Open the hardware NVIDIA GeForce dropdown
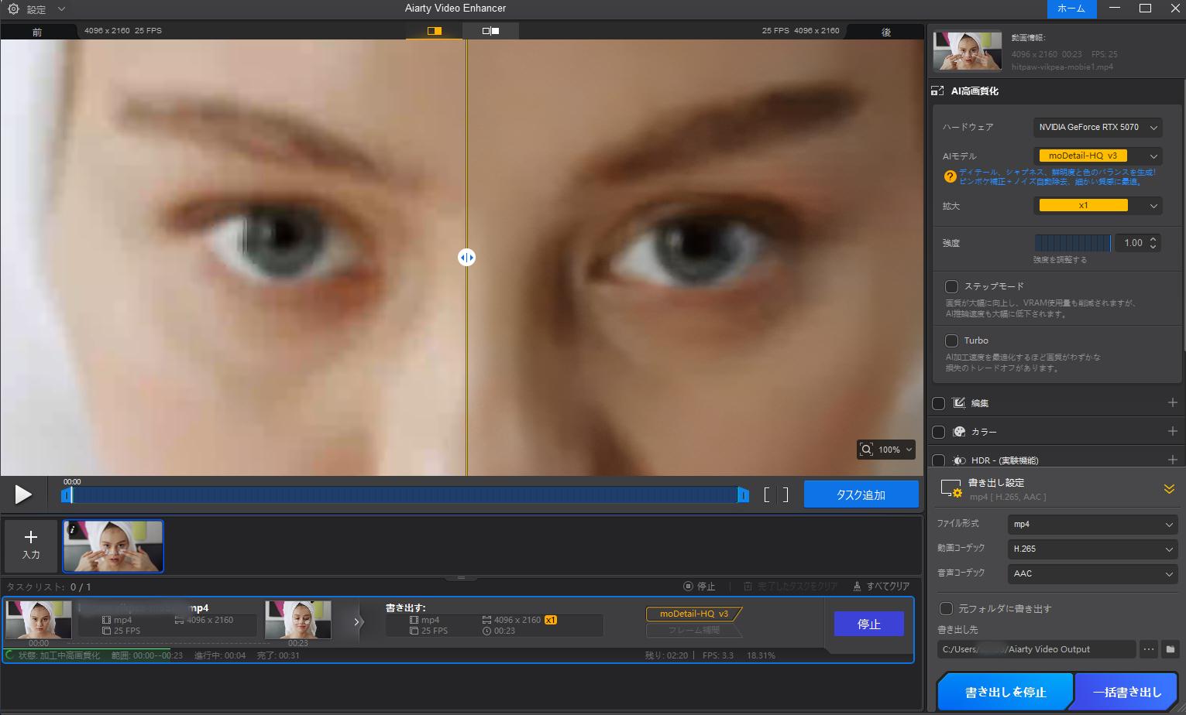Image resolution: width=1186 pixels, height=715 pixels. point(1098,127)
